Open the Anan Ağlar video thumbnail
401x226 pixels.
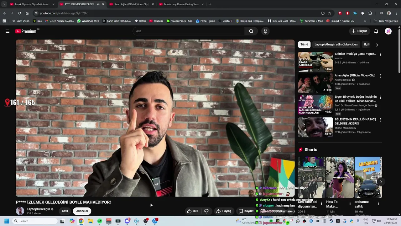pyautogui.click(x=315, y=83)
